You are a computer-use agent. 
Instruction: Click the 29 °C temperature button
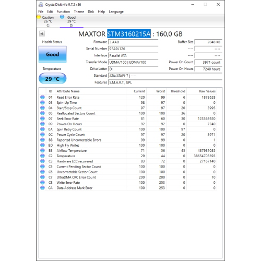coord(53,79)
